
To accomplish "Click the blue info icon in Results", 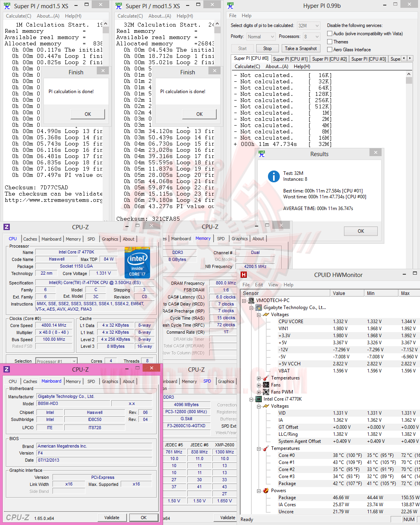I will coord(273,176).
